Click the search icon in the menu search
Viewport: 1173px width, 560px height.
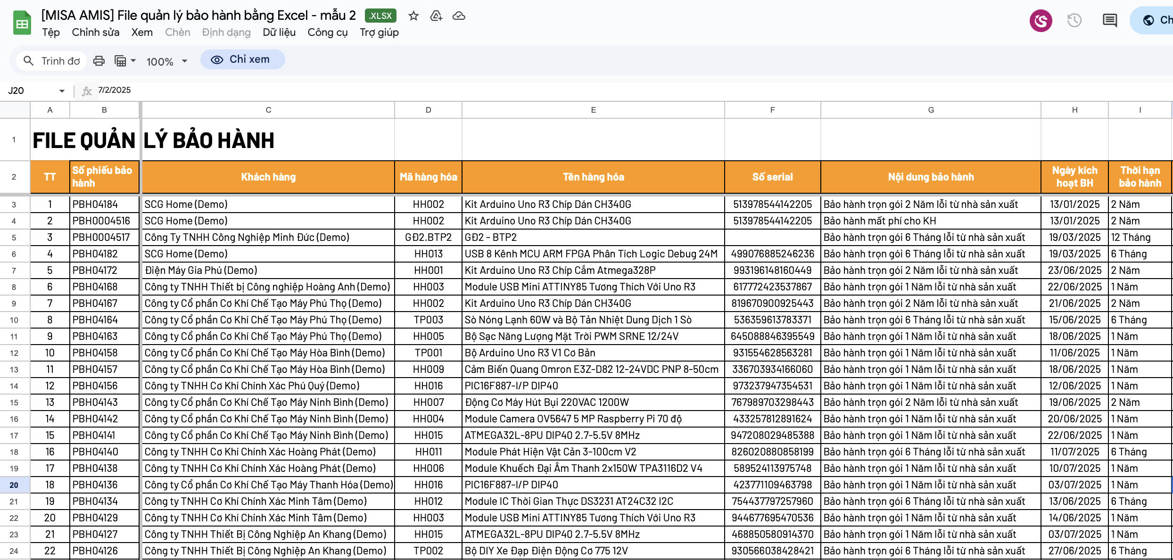point(28,60)
